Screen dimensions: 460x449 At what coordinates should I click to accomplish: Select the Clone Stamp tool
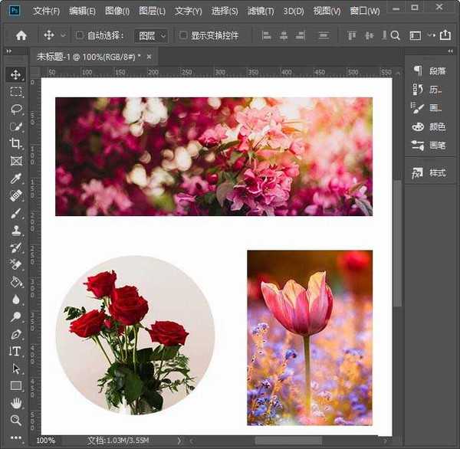pyautogui.click(x=16, y=230)
